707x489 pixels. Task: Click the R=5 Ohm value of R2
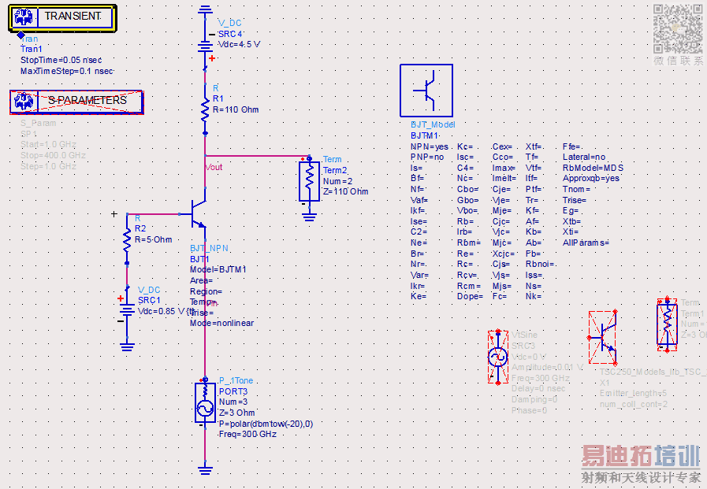[154, 239]
